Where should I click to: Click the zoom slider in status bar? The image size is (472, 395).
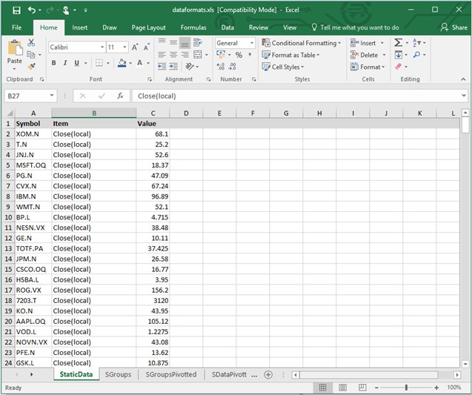pyautogui.click(x=405, y=388)
